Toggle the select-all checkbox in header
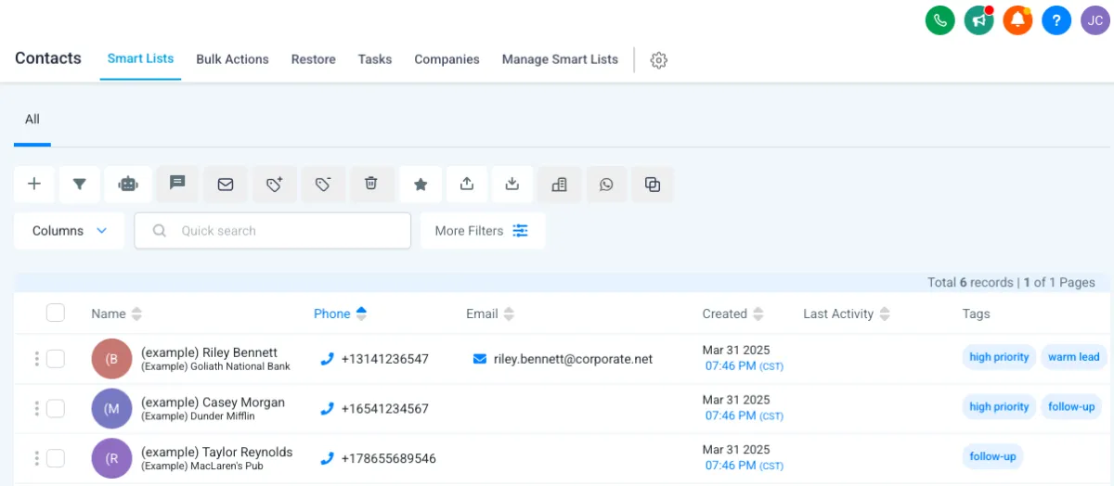This screenshot has height=486, width=1114. (x=56, y=313)
